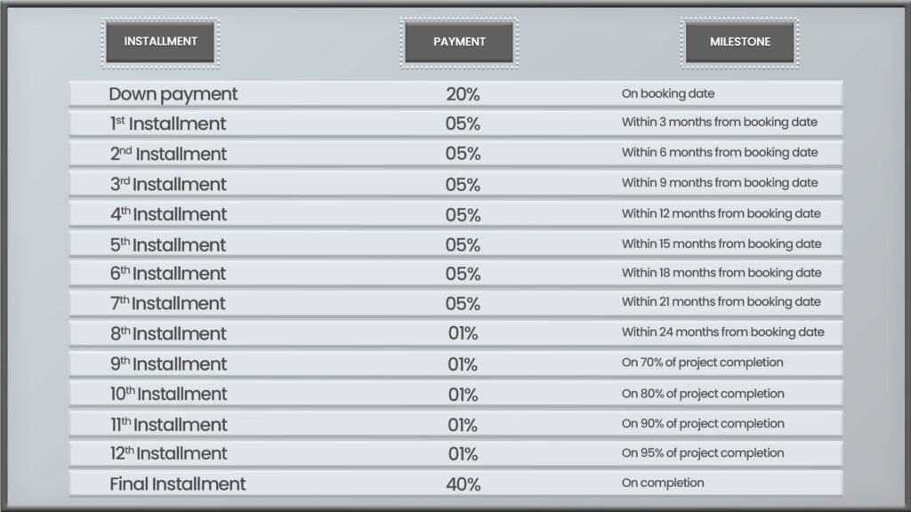This screenshot has height=512, width=911.
Task: Click the 40% final installment value
Action: 463,484
